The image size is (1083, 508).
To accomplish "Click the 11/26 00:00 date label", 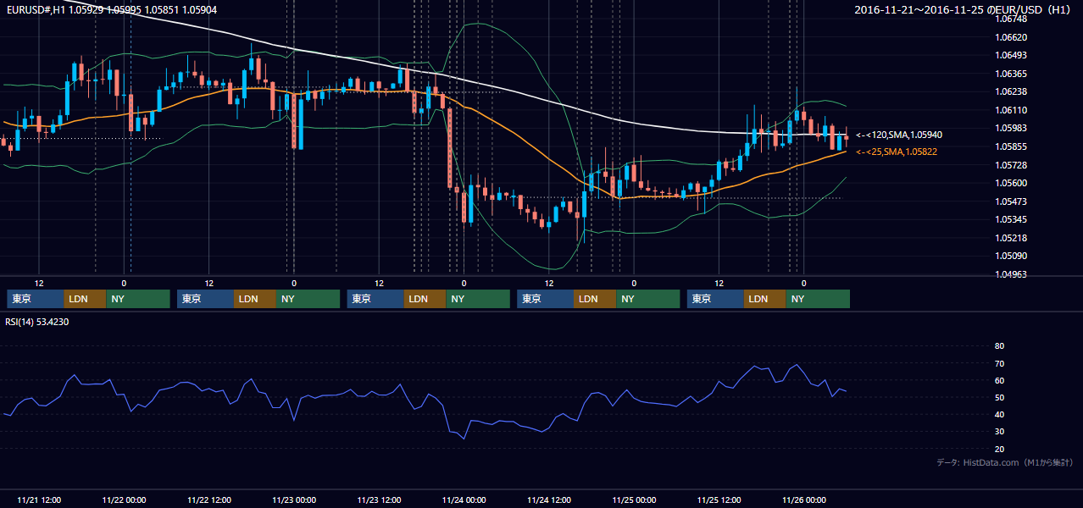I will pos(804,500).
